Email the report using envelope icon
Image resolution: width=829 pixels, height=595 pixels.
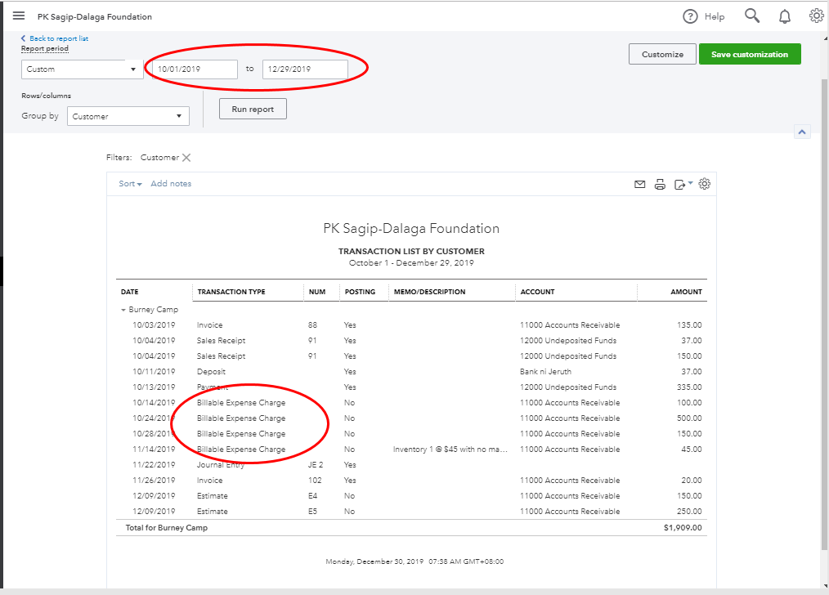(x=639, y=185)
